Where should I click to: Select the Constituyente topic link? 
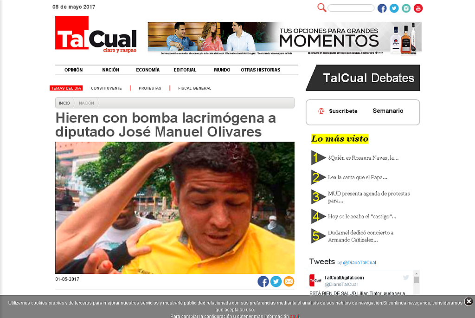106,88
